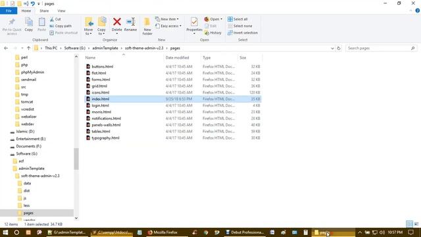421x237 pixels.
Task: Click soft-theme-admin-v2.3 in the address path
Action: 144,48
